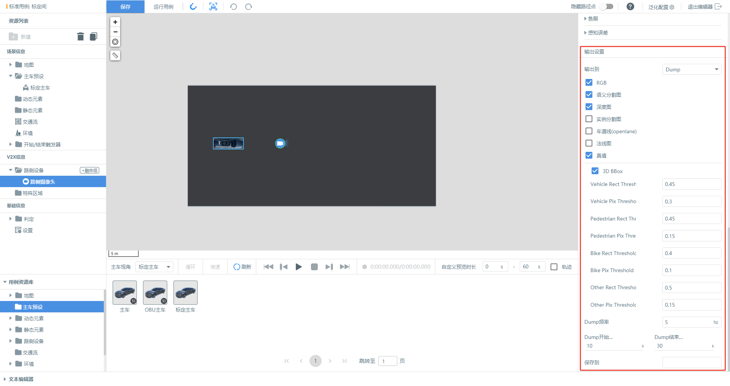Select the 标定主车 thumbnail in the library

tap(186, 293)
